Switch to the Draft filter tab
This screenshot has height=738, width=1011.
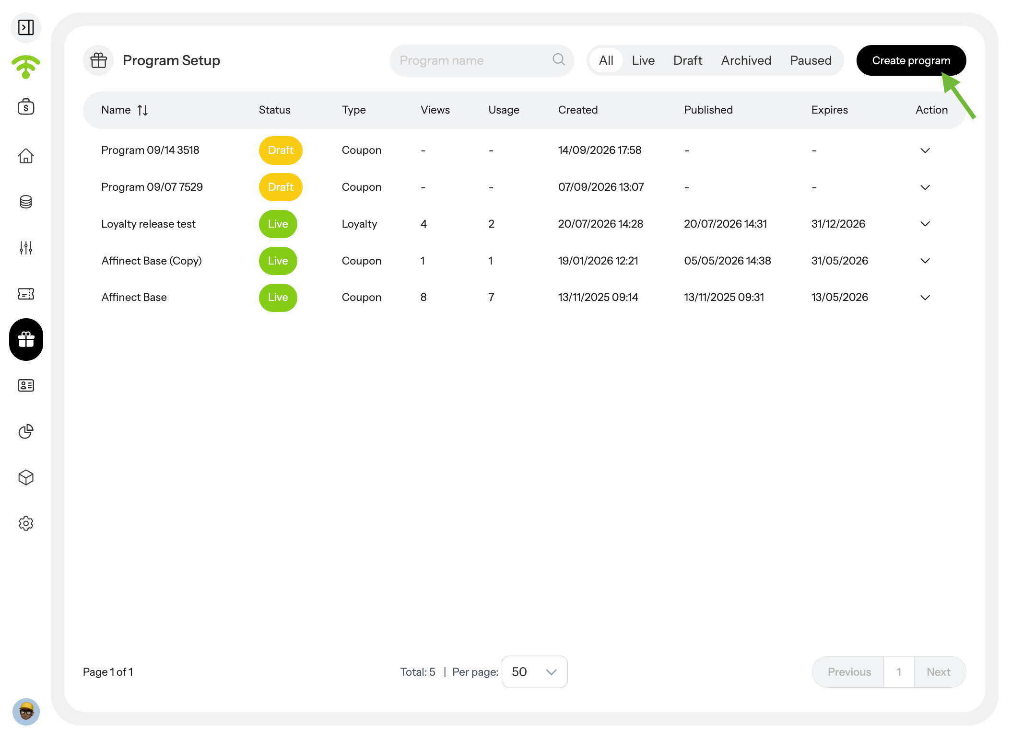(688, 60)
